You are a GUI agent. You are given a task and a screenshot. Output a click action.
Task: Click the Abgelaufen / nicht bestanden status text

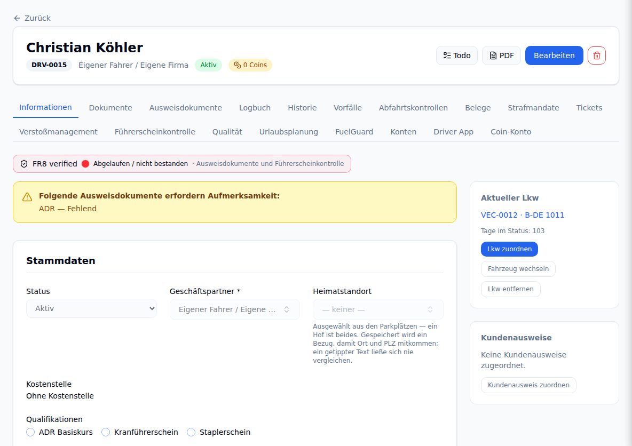141,164
